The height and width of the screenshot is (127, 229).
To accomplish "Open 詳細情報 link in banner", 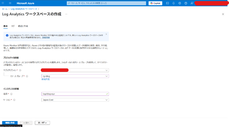I will point(46,38).
